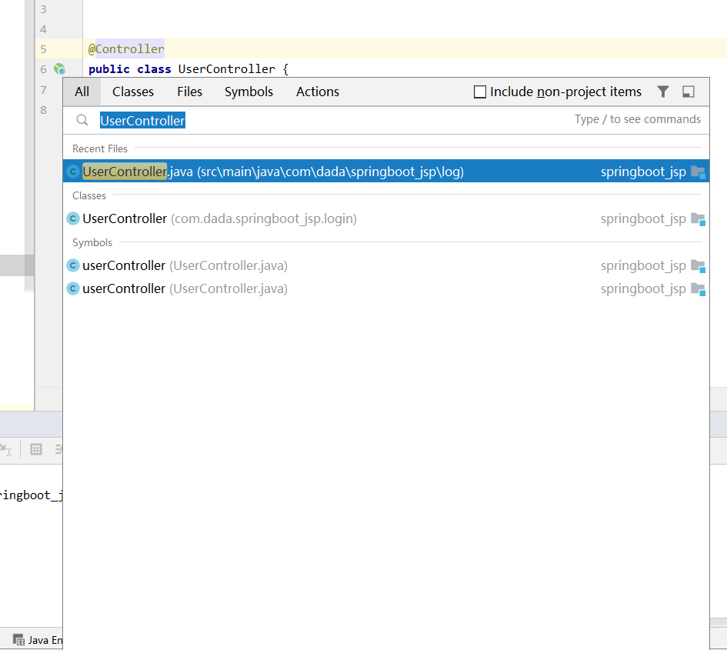Select the Symbols tab
This screenshot has height=650, width=727.
[x=248, y=92]
